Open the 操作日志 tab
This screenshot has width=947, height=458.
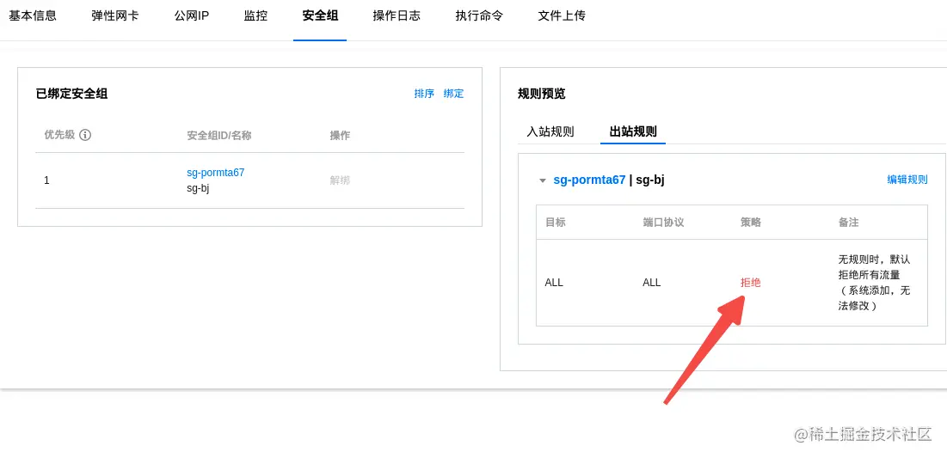coord(397,15)
